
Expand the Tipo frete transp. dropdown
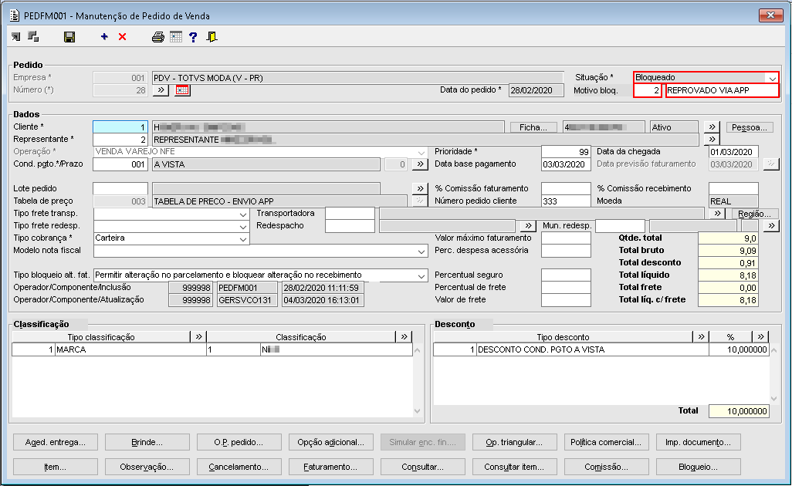pyautogui.click(x=243, y=214)
